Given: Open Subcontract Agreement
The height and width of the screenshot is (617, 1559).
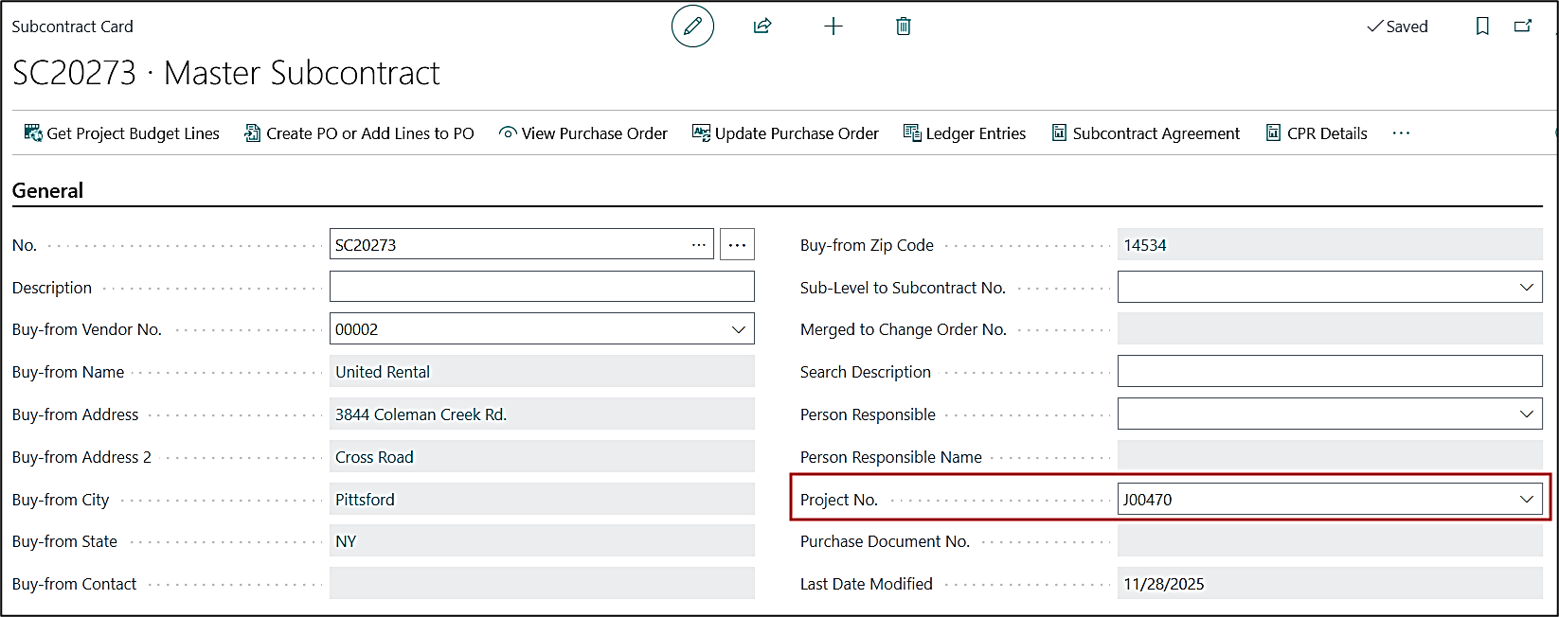Looking at the screenshot, I should (1145, 133).
